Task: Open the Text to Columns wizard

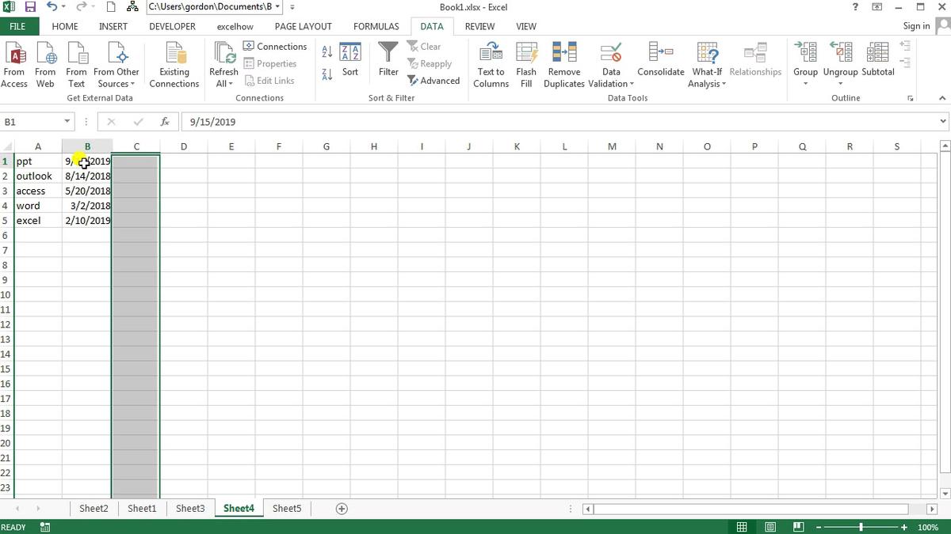Action: click(x=490, y=65)
